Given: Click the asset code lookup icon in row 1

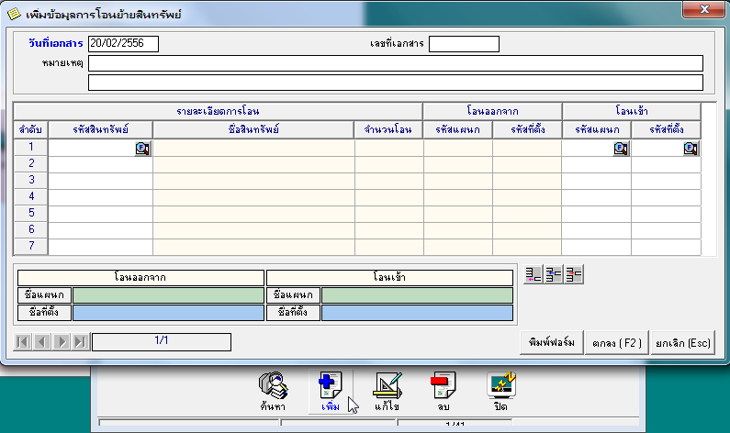Looking at the screenshot, I should click(143, 149).
